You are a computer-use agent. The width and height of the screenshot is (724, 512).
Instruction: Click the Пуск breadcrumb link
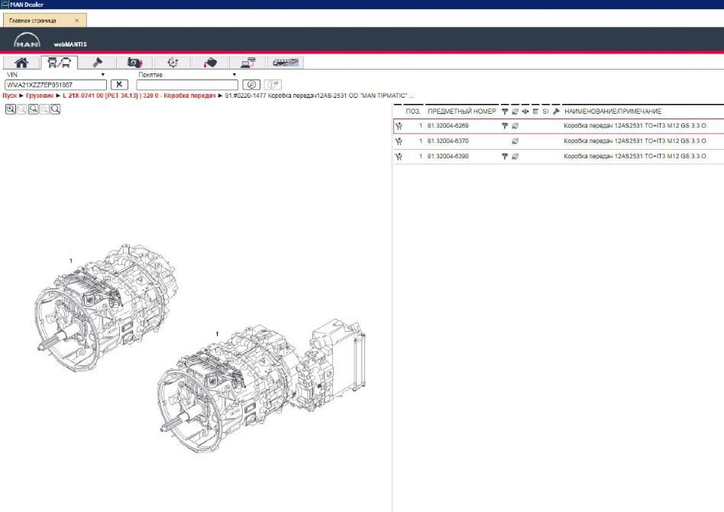10,96
